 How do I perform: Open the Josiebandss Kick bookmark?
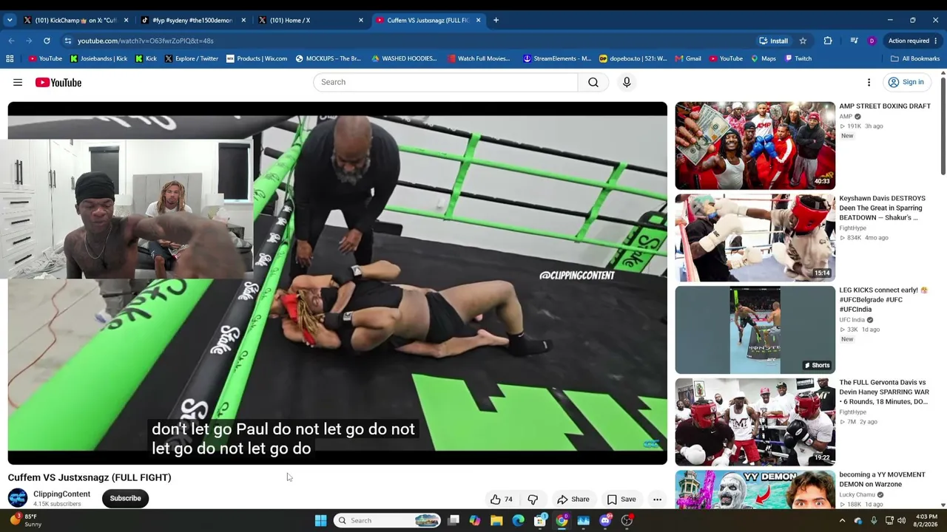pyautogui.click(x=98, y=58)
